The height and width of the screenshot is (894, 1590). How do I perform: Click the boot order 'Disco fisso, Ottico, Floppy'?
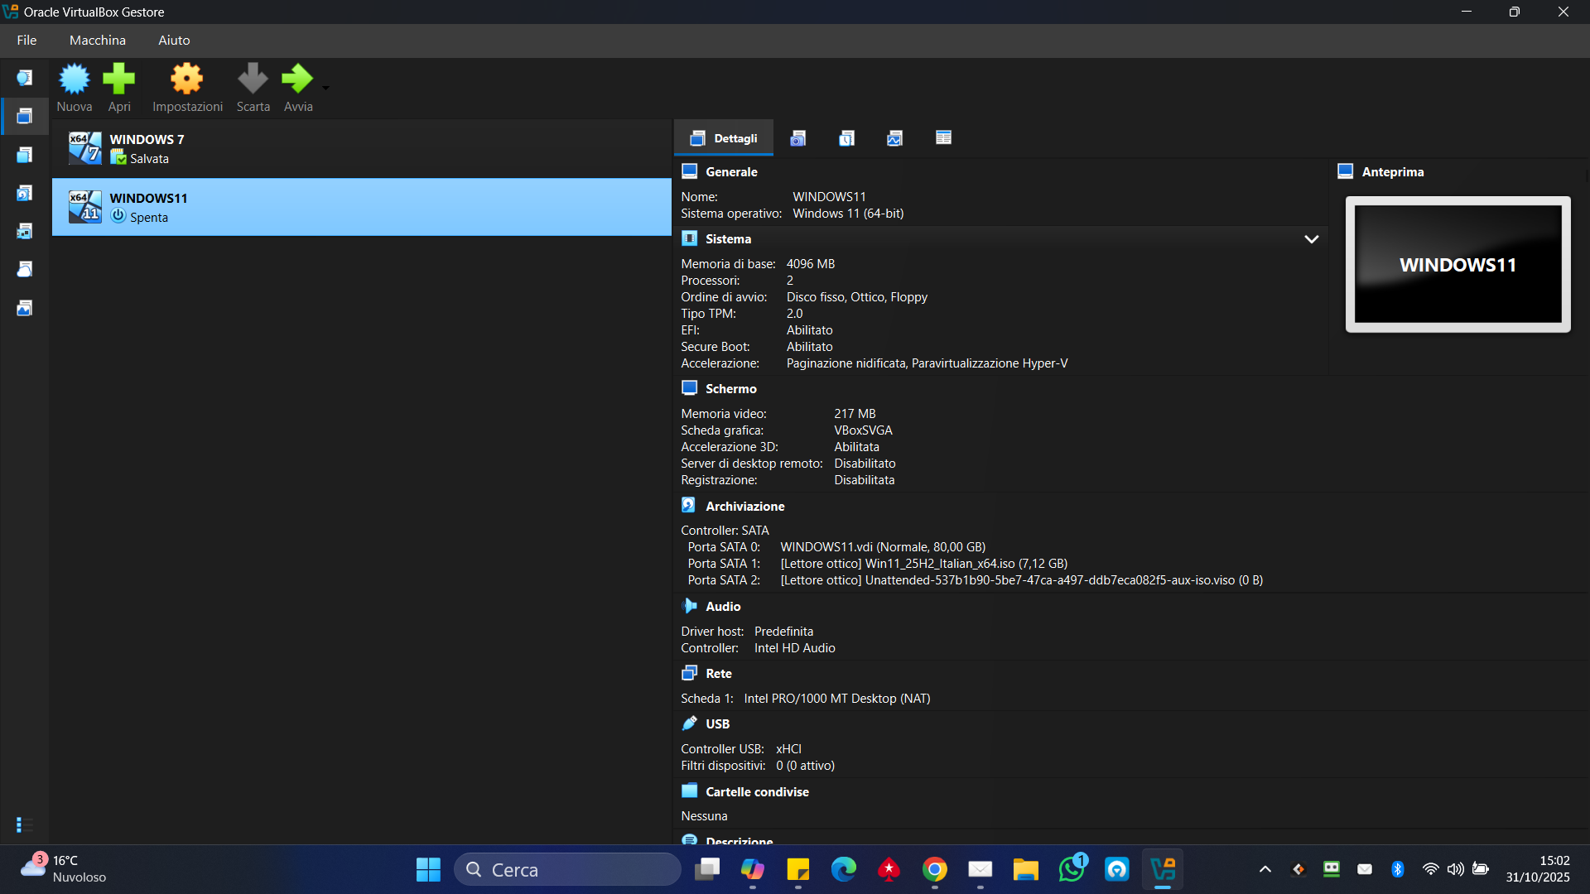pos(857,297)
